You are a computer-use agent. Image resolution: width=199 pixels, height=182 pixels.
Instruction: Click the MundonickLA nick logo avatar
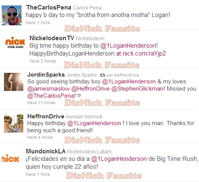click(x=10, y=158)
